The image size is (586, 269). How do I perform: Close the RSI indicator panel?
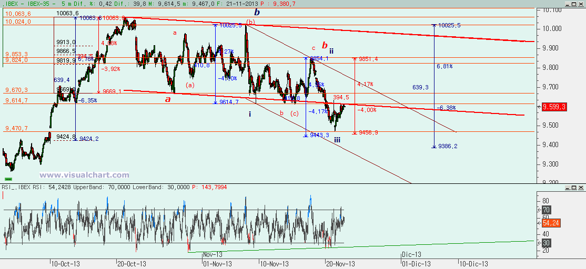point(581,187)
